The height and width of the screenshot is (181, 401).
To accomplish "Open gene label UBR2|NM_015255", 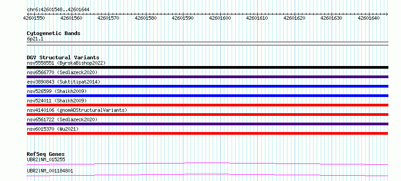I will [46, 160].
